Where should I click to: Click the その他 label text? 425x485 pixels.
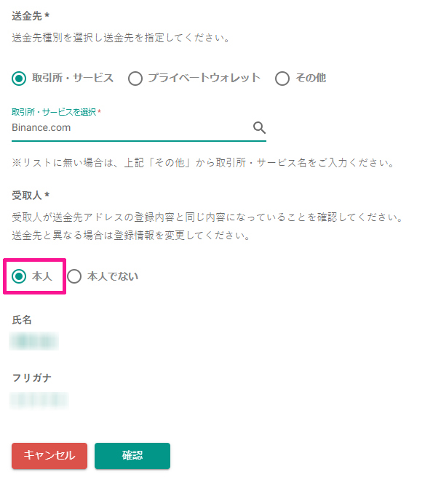coord(311,78)
